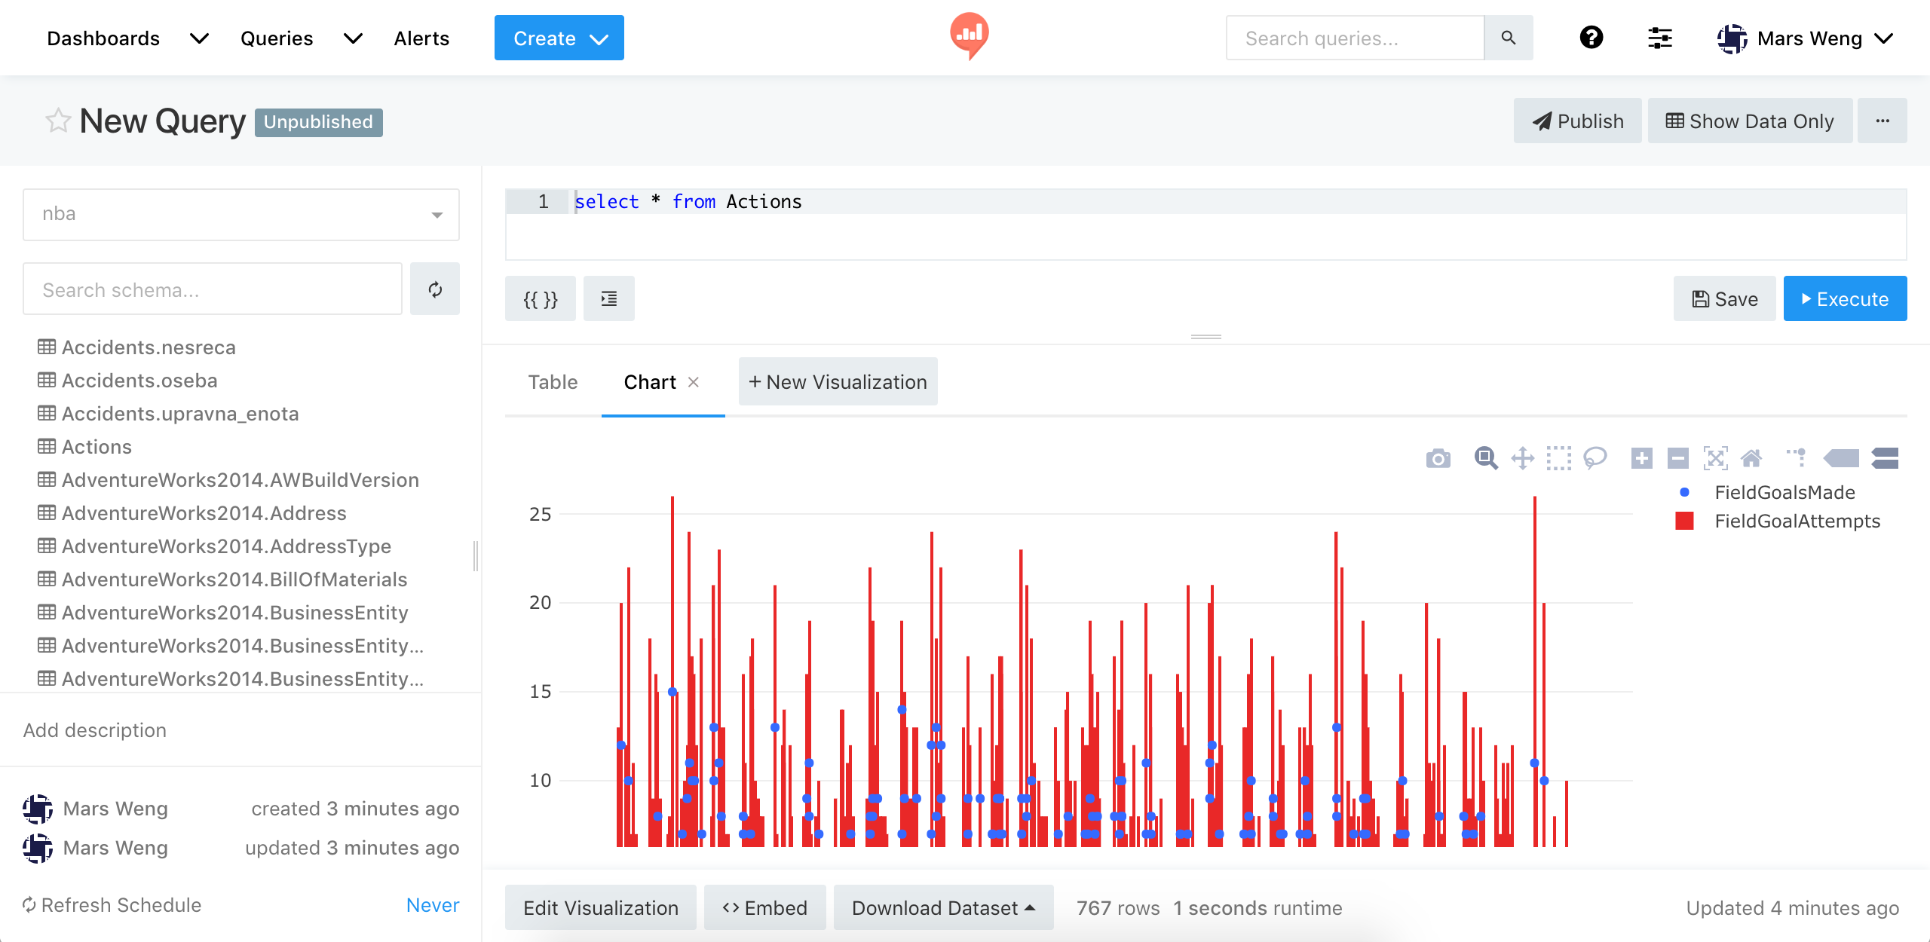Open the nba data source dropdown
Screen dimensions: 1930x942
coord(241,214)
